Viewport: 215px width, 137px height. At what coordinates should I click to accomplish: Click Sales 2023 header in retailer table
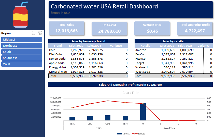click(x=185, y=46)
